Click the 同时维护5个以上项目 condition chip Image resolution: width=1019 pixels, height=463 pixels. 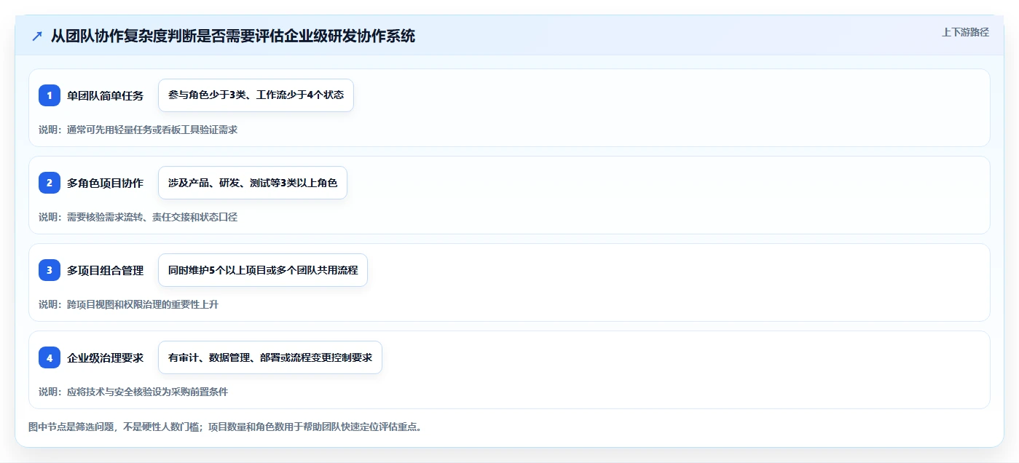(x=263, y=270)
